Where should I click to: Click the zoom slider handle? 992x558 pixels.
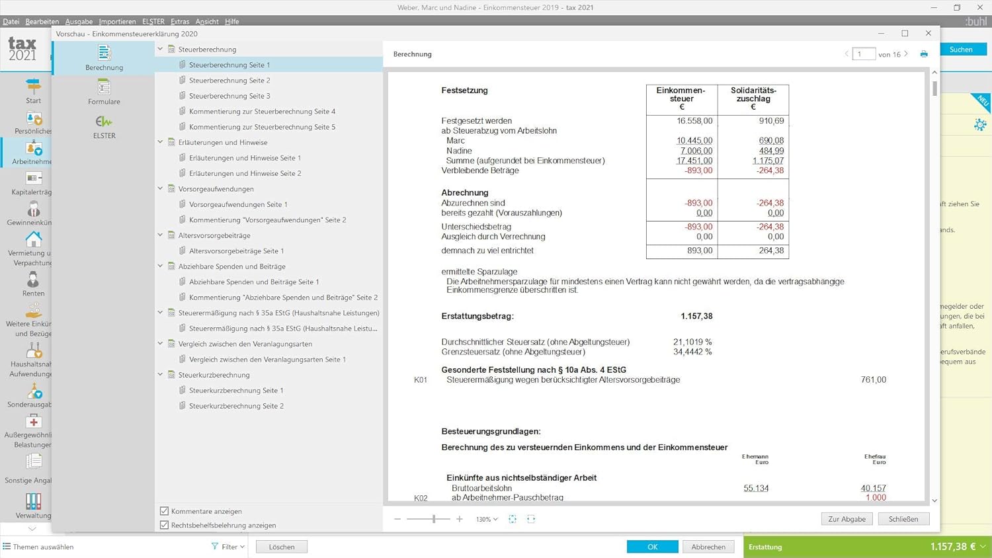pos(434,519)
